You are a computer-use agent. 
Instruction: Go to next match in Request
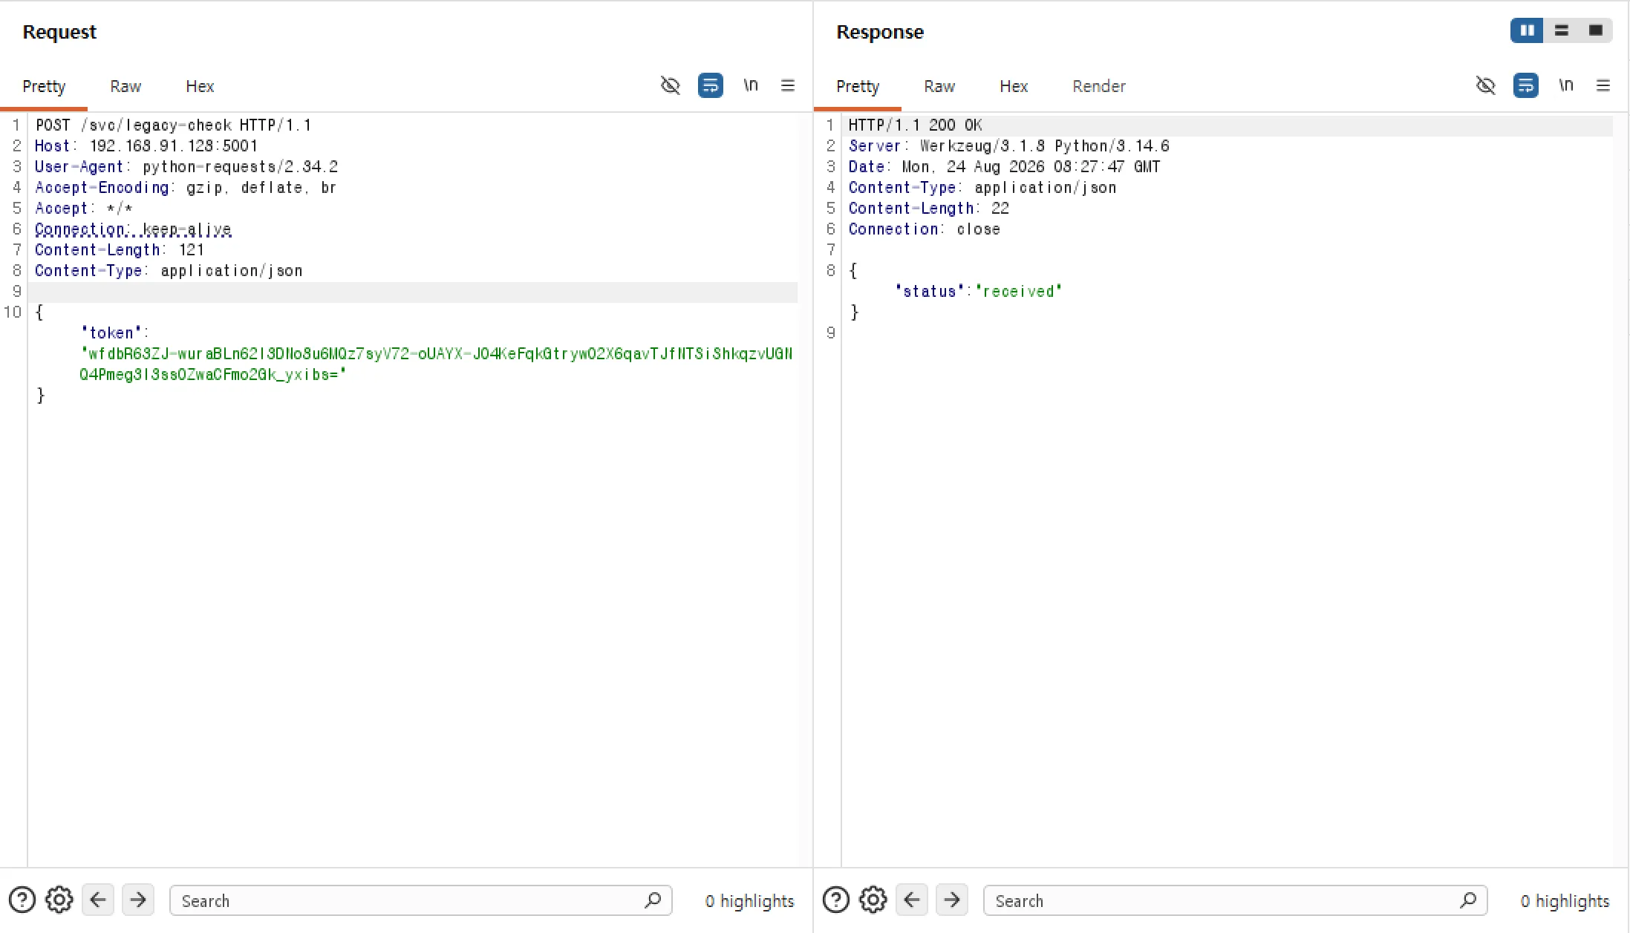click(138, 900)
